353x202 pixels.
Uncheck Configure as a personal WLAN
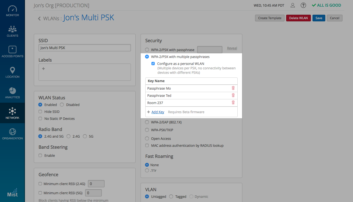tap(153, 64)
